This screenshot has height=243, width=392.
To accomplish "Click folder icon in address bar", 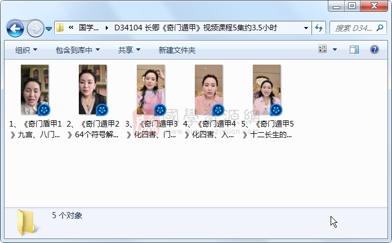I will pyautogui.click(x=60, y=28).
